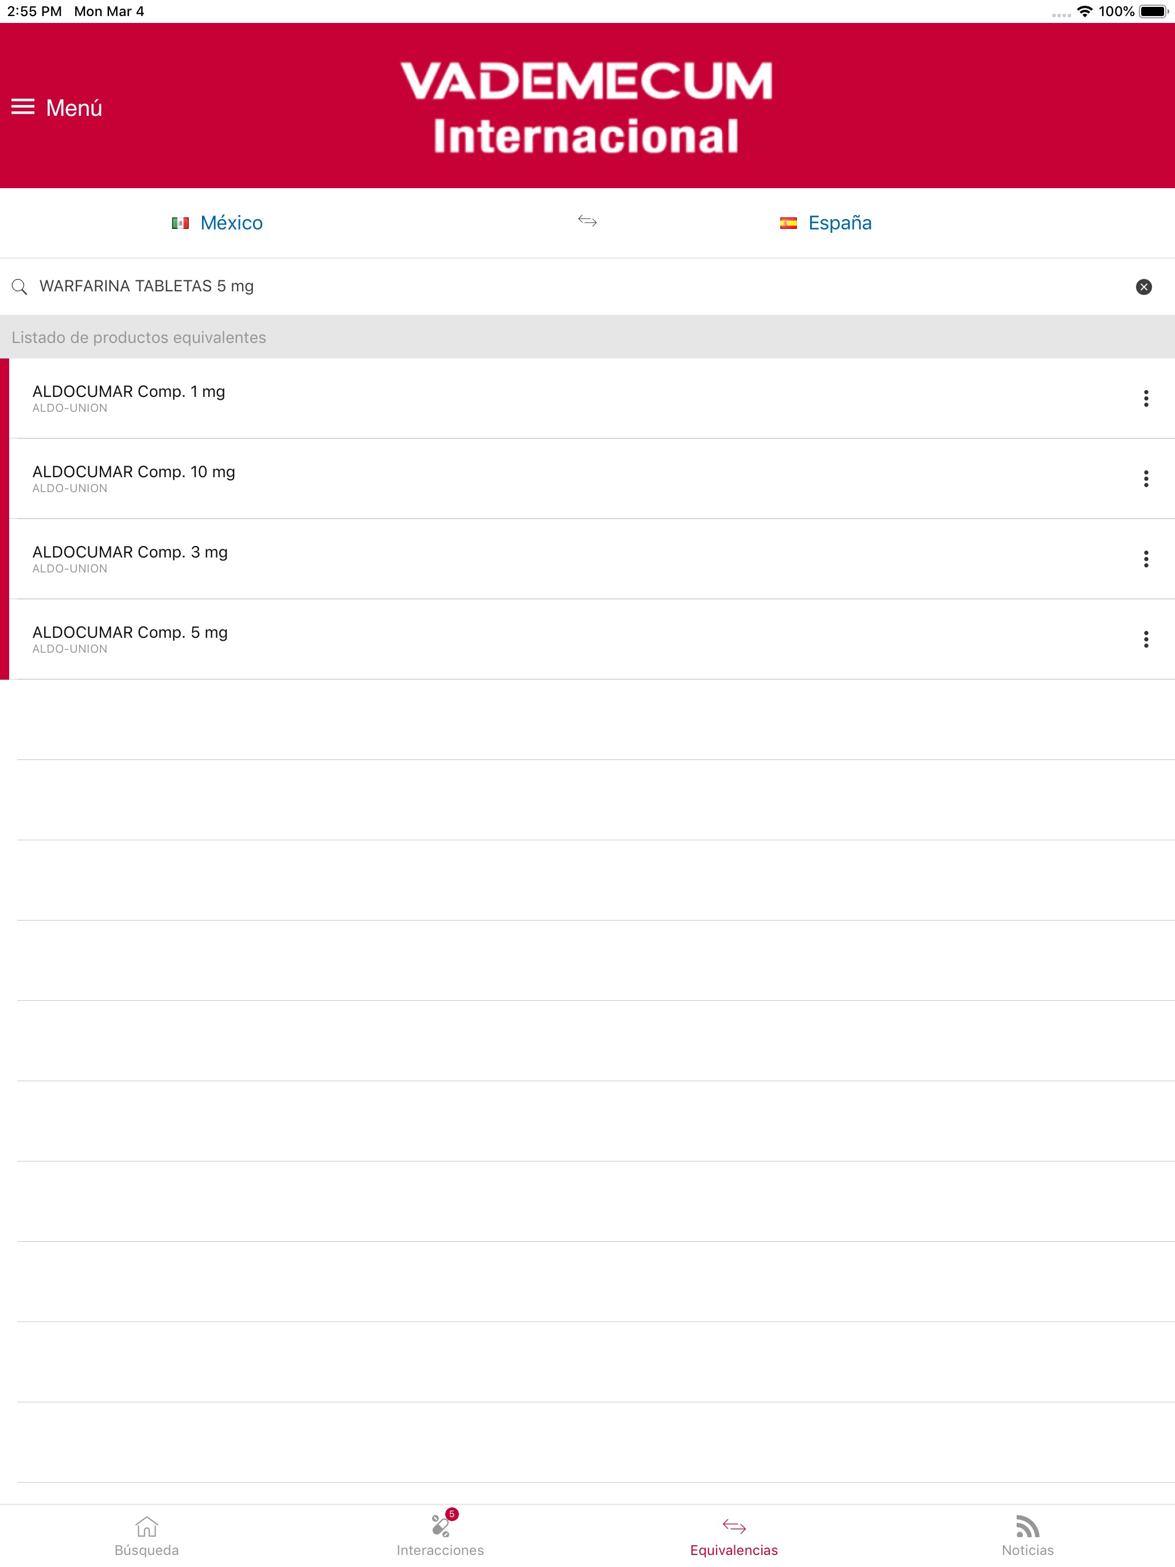Open more options for ALDOCUMAR Comp. 5 mg
This screenshot has width=1175, height=1567.
pyautogui.click(x=1145, y=639)
